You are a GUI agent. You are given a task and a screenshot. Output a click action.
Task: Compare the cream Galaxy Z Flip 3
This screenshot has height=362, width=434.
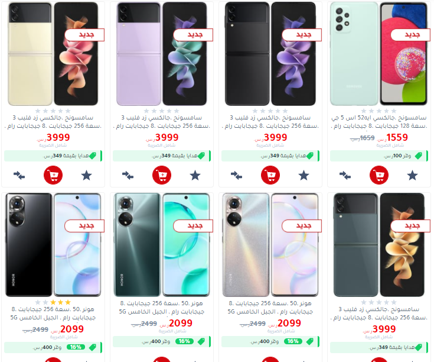coord(19,176)
